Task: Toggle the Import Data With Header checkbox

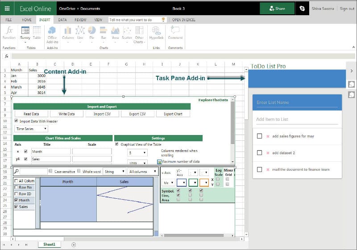Action: pos(17,121)
